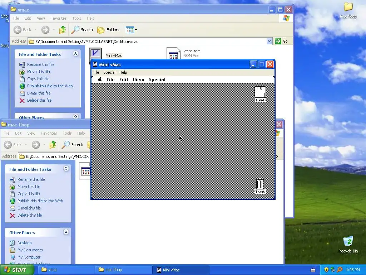Click Search in mac floop window toolbar
Image resolution: width=366 pixels, height=275 pixels.
[72, 145]
